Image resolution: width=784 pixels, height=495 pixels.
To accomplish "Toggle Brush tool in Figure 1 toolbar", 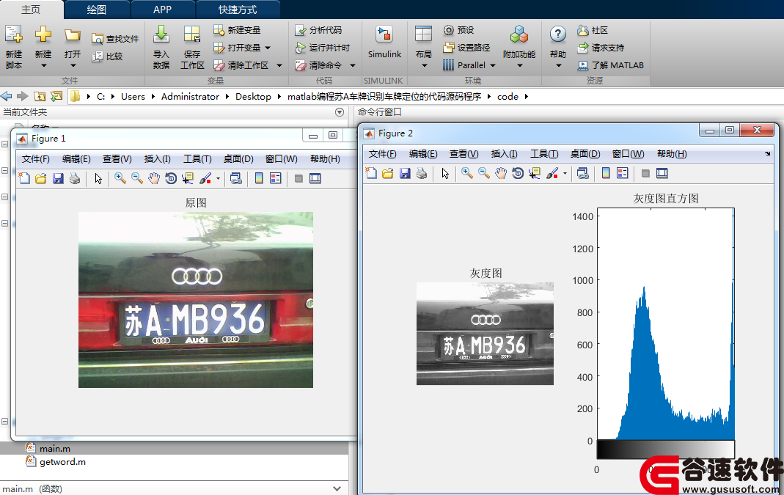I will coord(205,178).
